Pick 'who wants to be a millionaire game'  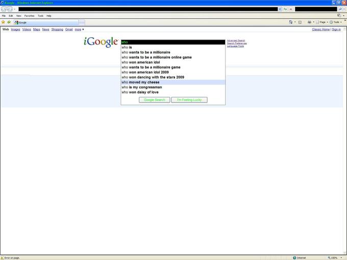click(x=173, y=67)
